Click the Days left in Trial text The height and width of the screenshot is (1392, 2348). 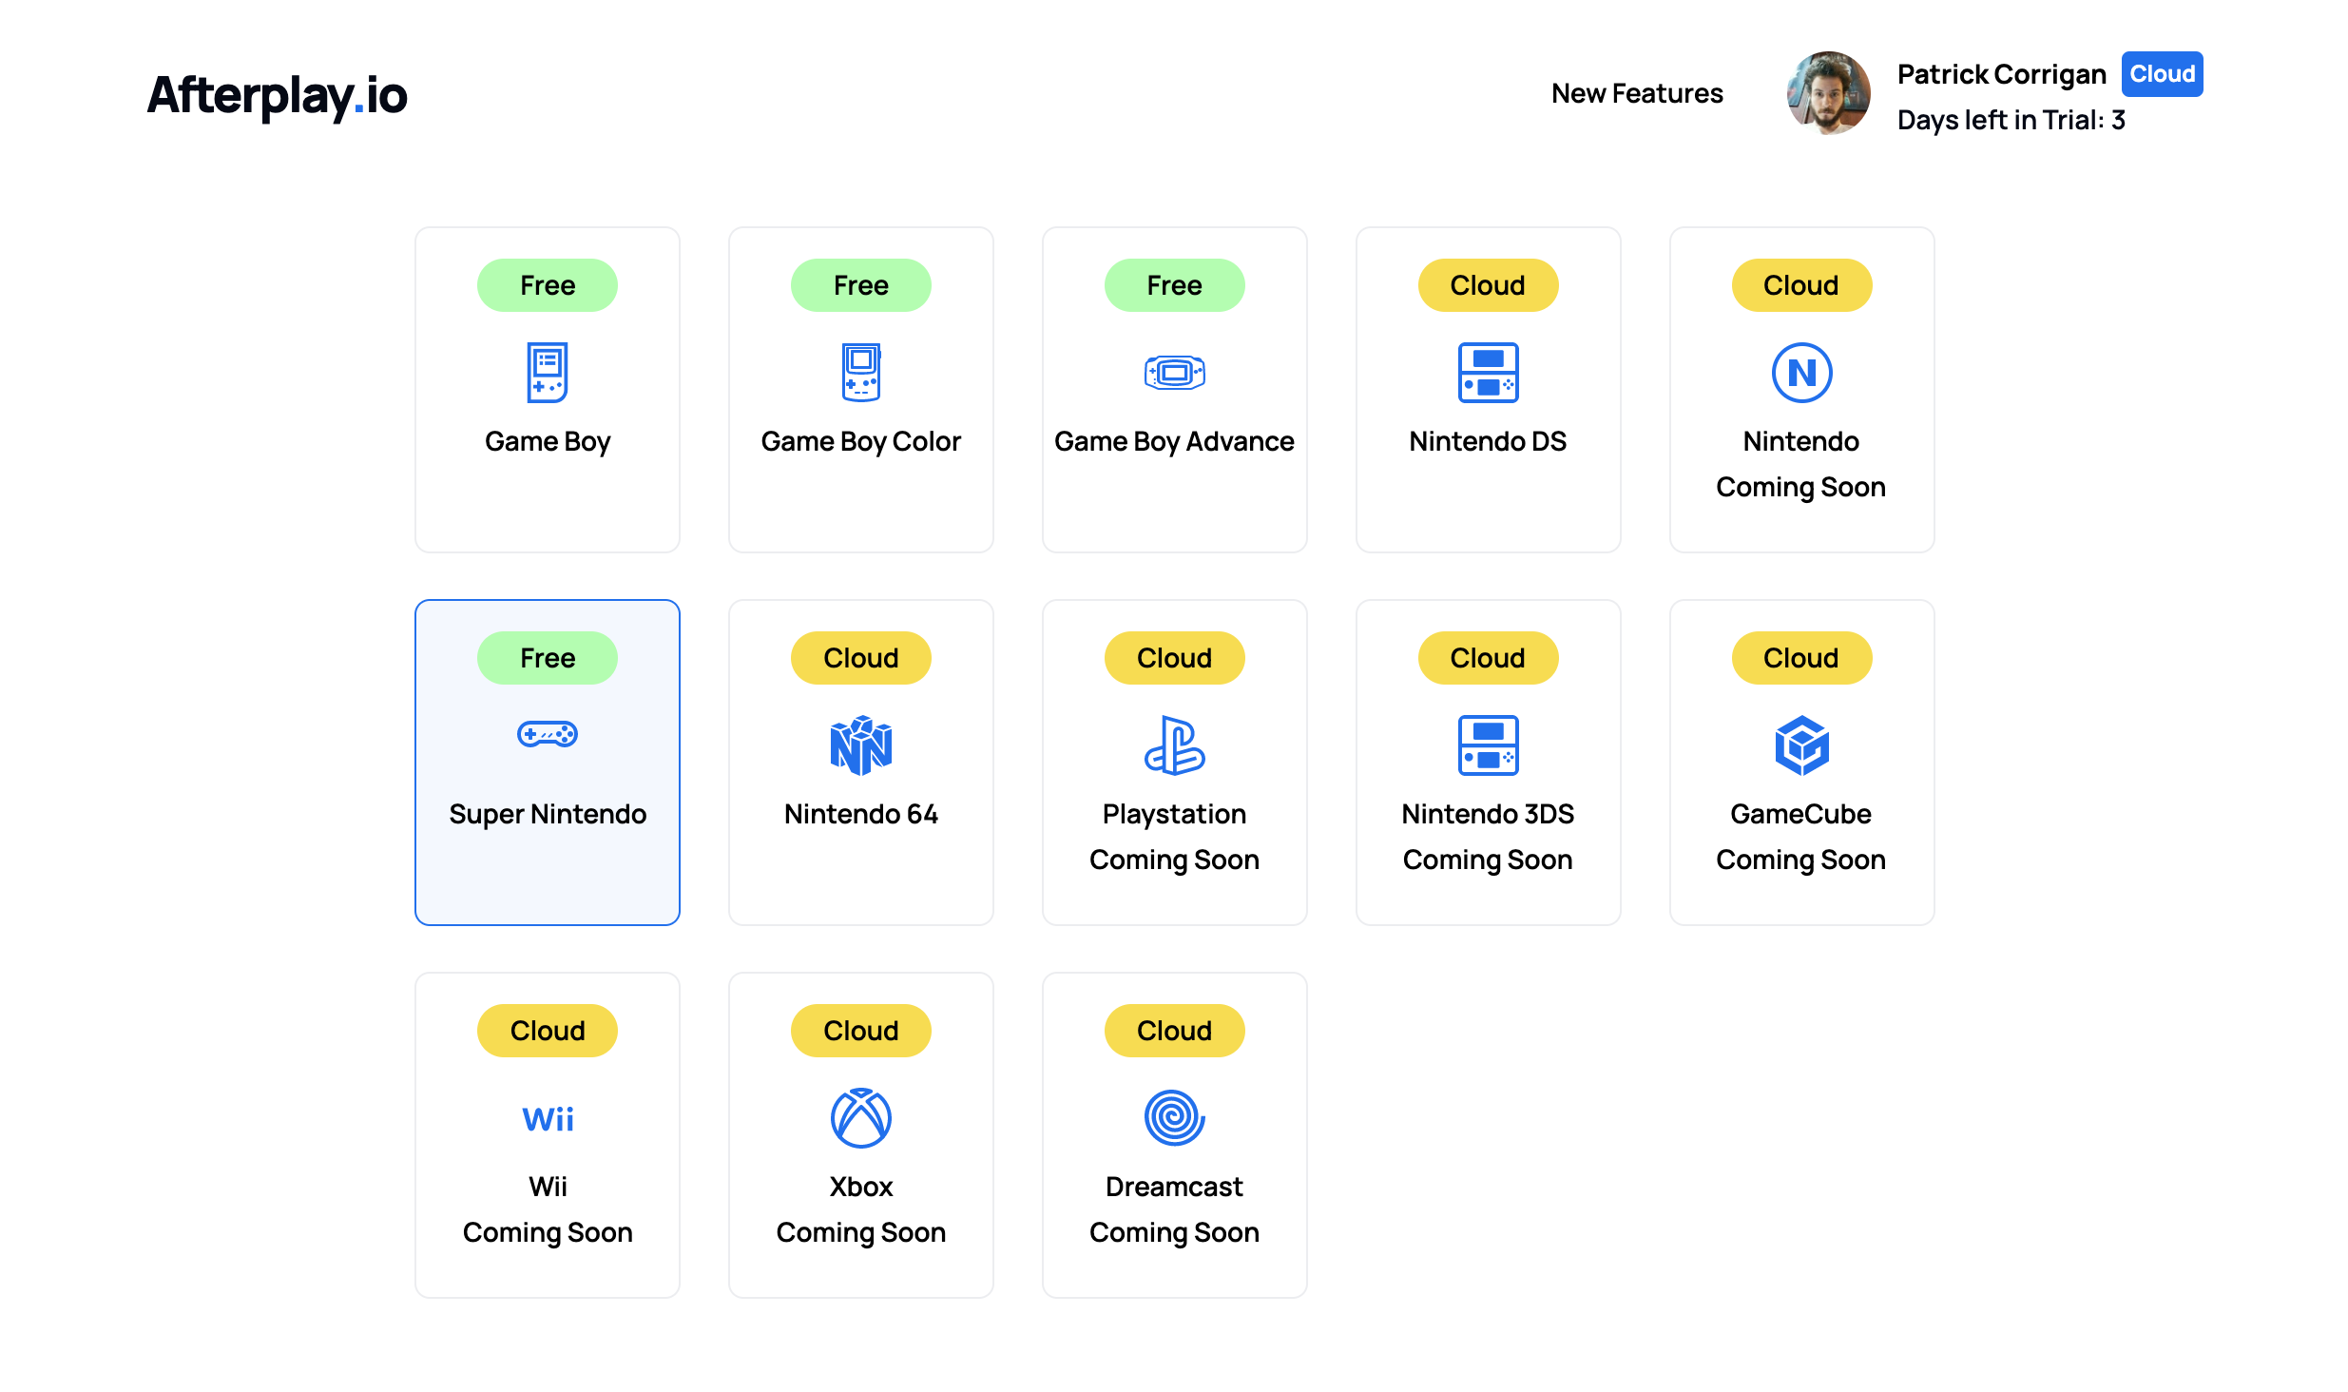2011,120
